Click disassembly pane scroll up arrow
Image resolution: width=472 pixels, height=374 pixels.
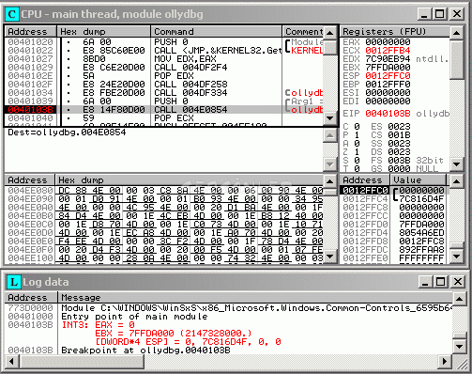tap(330, 32)
